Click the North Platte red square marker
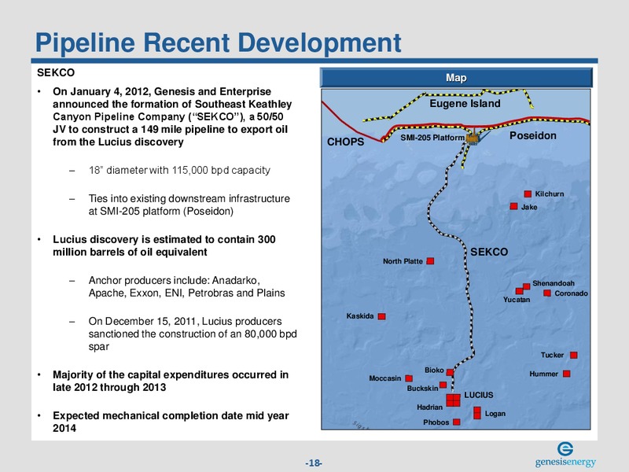629x472 pixels. click(430, 261)
